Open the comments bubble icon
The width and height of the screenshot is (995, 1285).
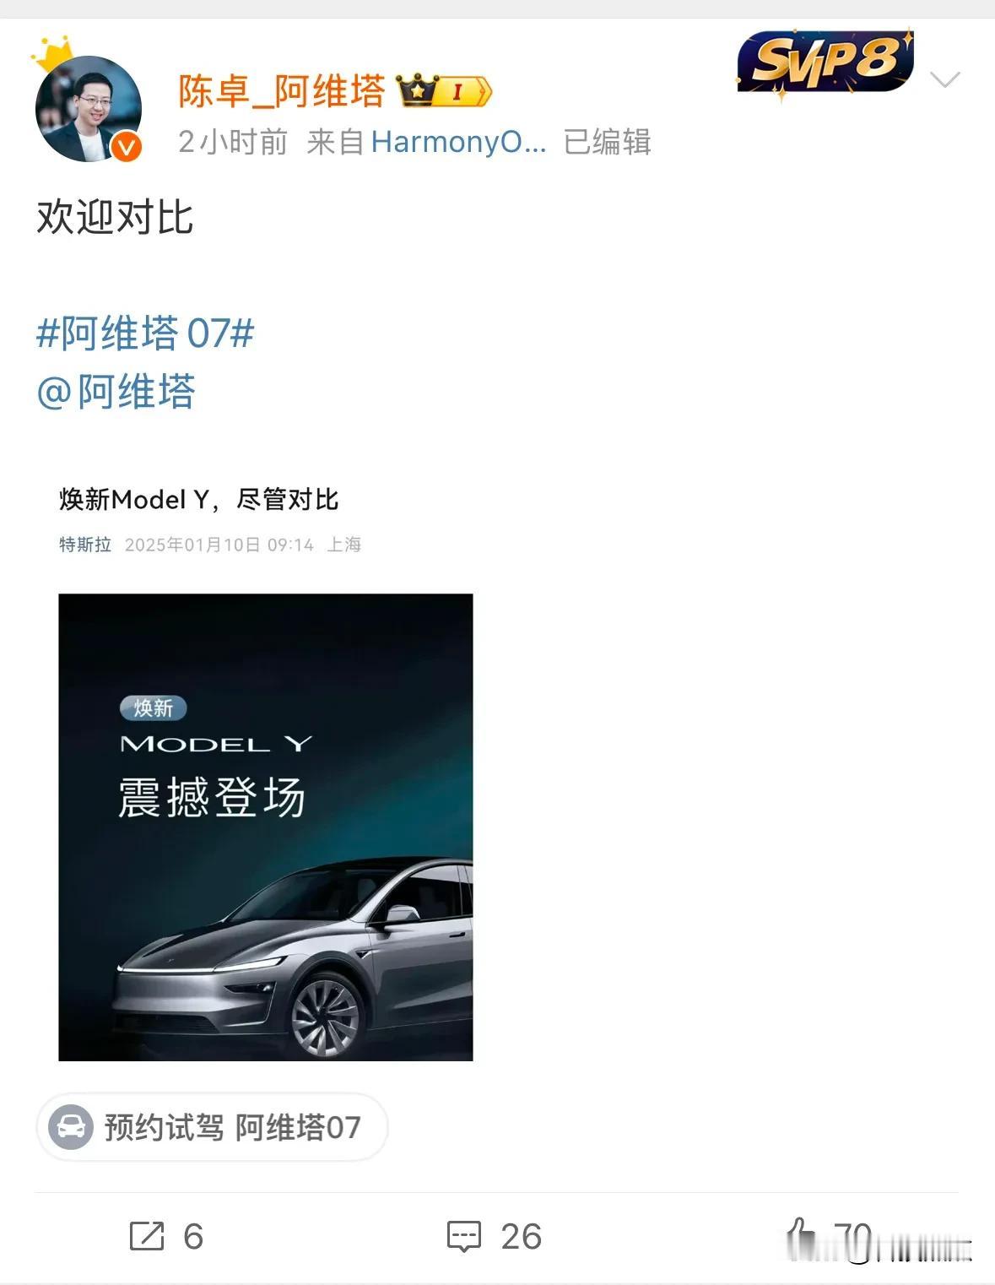pyautogui.click(x=463, y=1236)
